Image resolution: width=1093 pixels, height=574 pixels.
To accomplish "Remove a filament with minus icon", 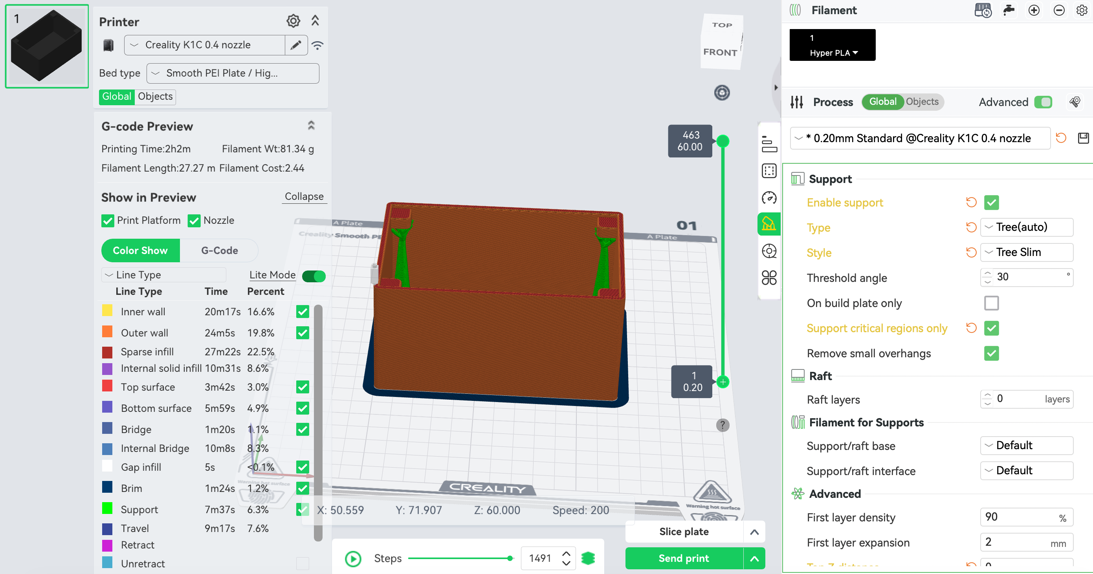I will (1059, 10).
